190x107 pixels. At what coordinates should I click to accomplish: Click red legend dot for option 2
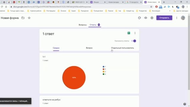(104, 69)
